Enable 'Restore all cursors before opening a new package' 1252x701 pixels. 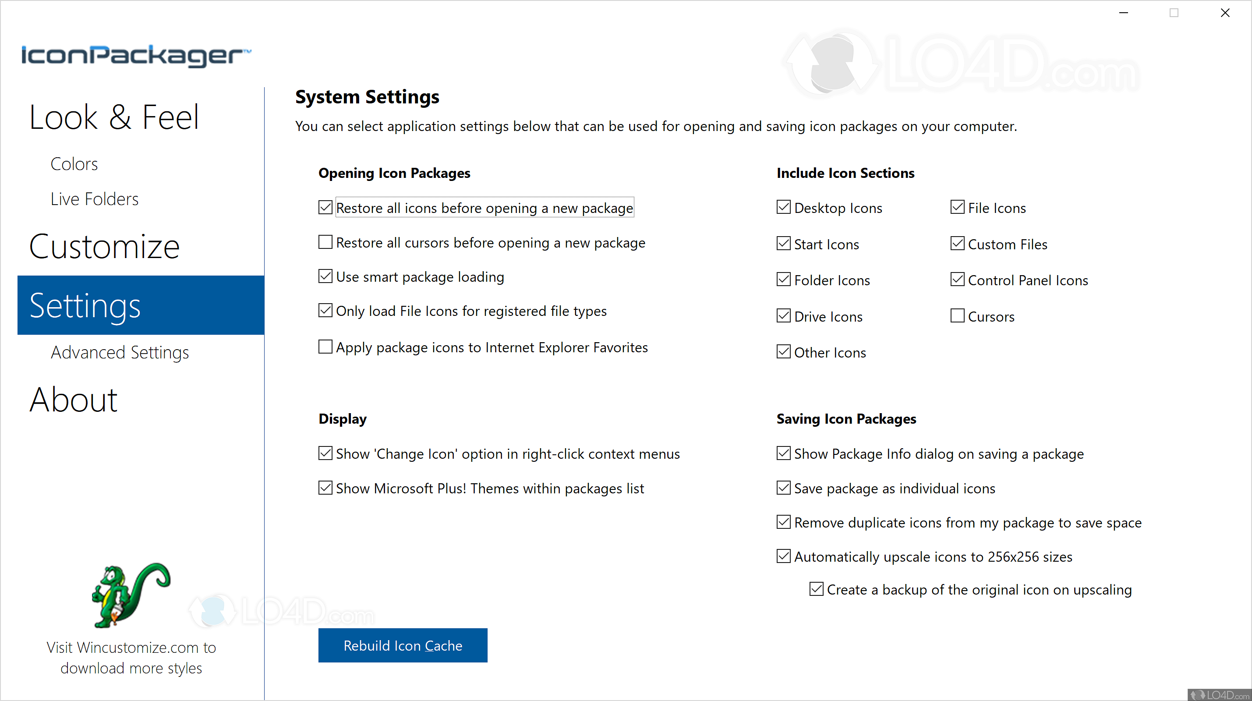325,241
